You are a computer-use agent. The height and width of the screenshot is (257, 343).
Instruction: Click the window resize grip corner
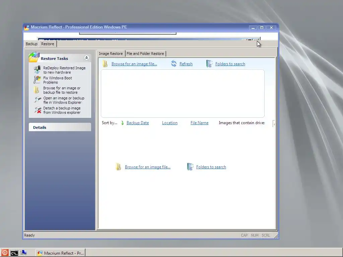click(276, 236)
